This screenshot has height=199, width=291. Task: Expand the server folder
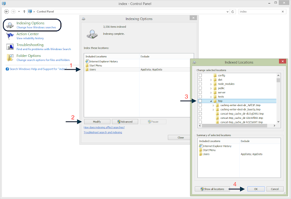coord(211,92)
